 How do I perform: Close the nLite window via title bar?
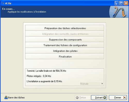point(126,3)
